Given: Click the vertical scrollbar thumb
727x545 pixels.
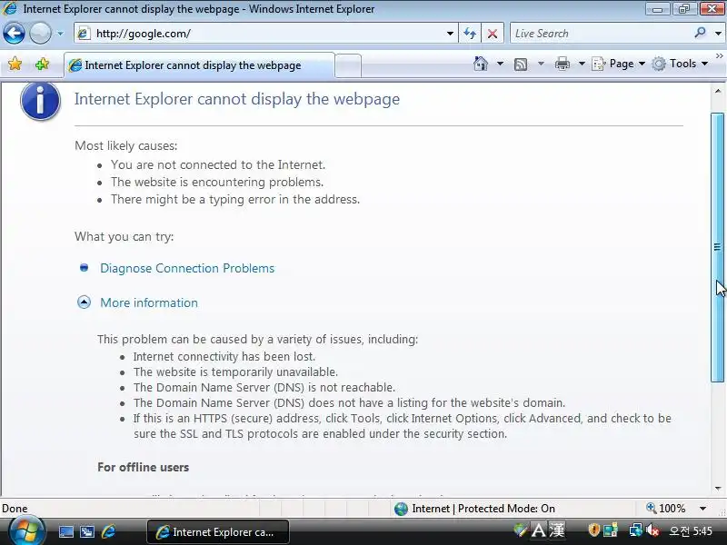Looking at the screenshot, I should pos(718,247).
